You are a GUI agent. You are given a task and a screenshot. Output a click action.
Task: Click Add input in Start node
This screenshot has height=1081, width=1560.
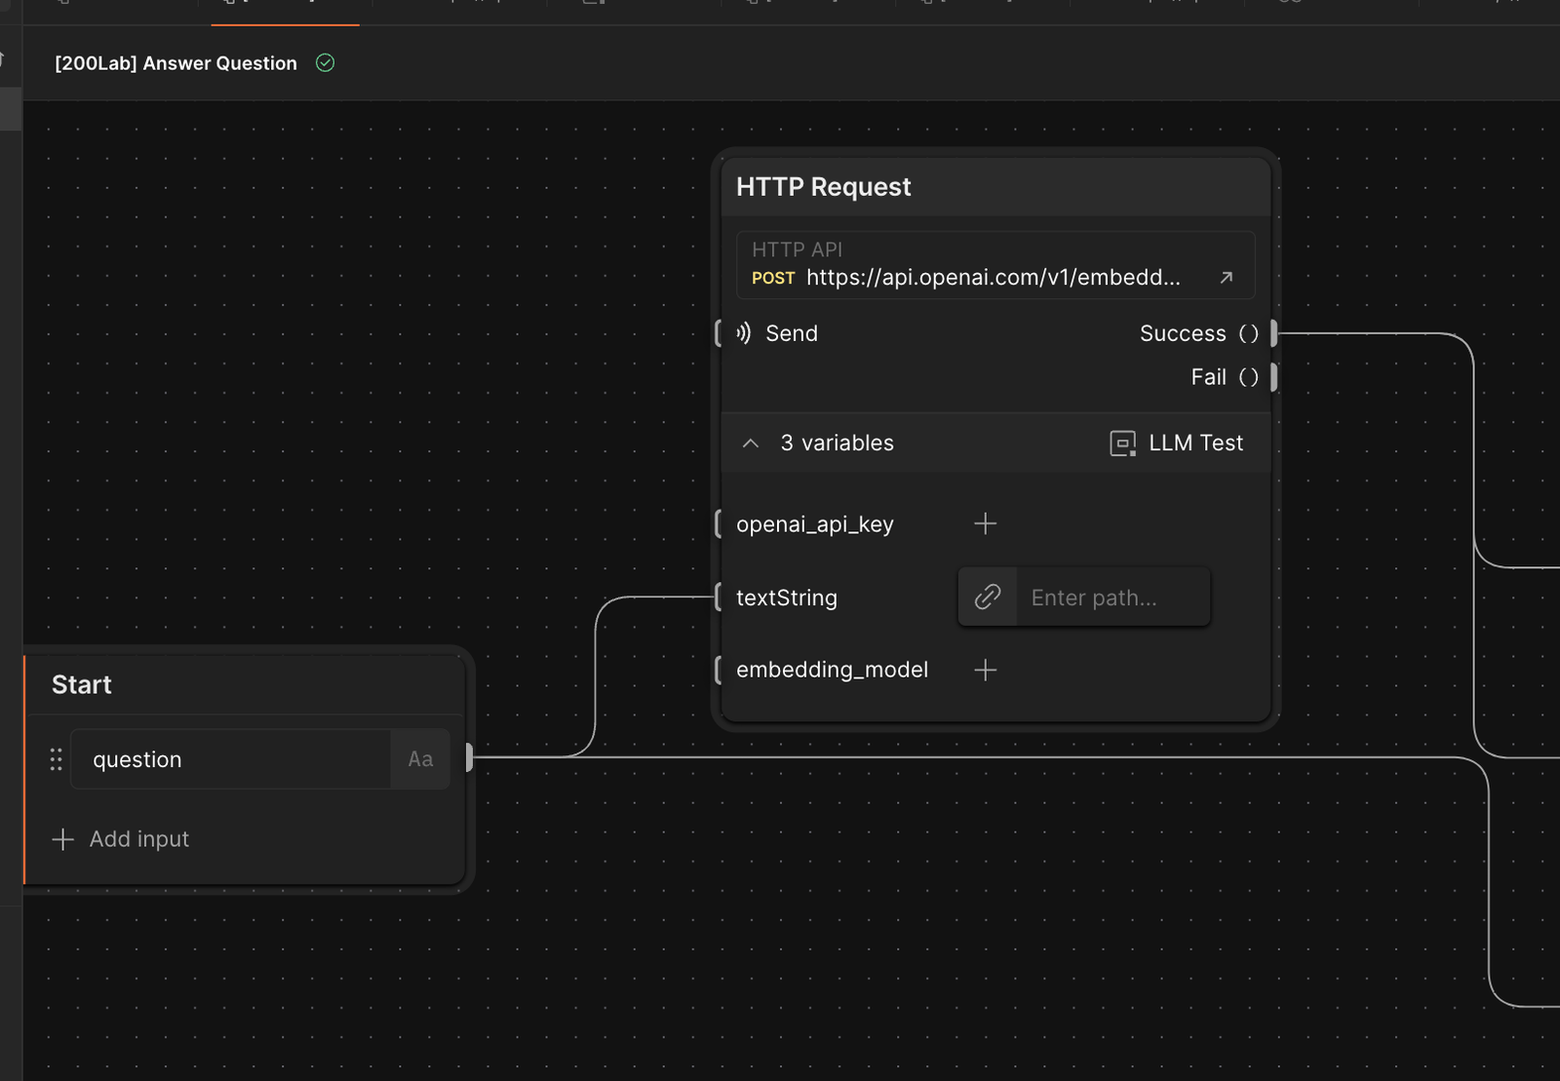(x=121, y=839)
